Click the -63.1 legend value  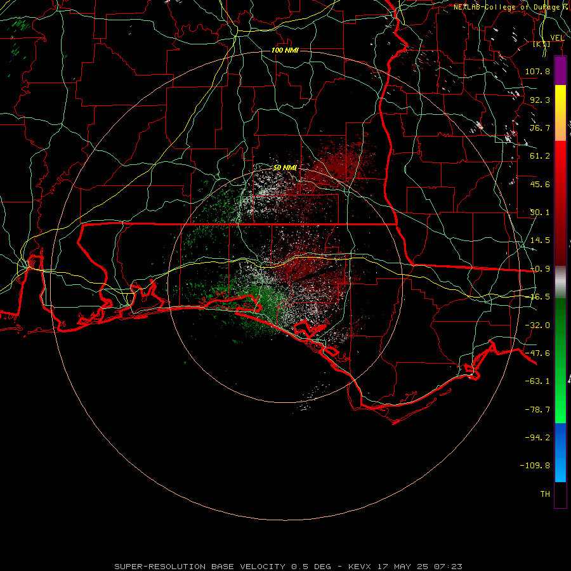537,381
